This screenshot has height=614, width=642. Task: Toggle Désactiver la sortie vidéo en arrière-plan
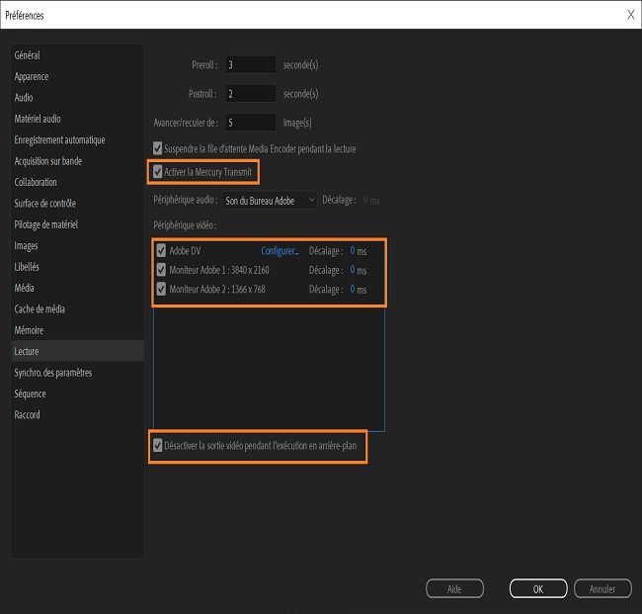coord(158,445)
